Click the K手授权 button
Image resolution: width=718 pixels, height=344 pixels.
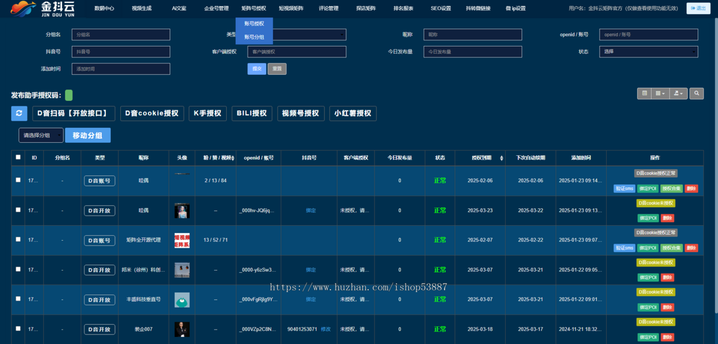(208, 113)
